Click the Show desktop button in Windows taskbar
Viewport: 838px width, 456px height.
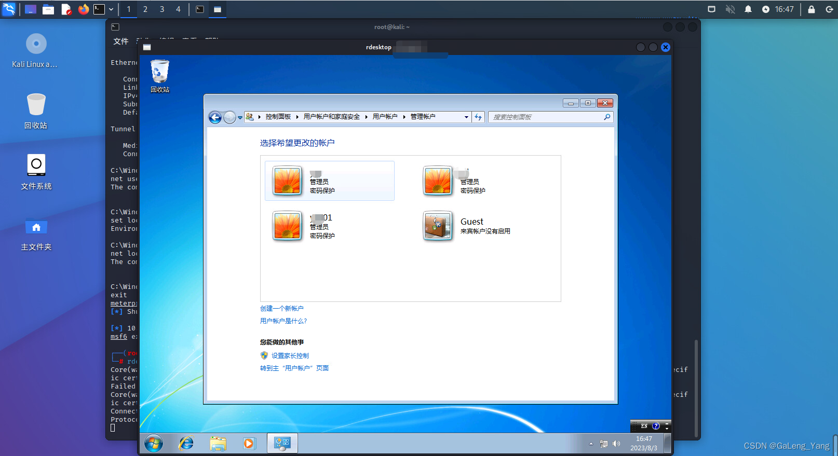point(668,444)
